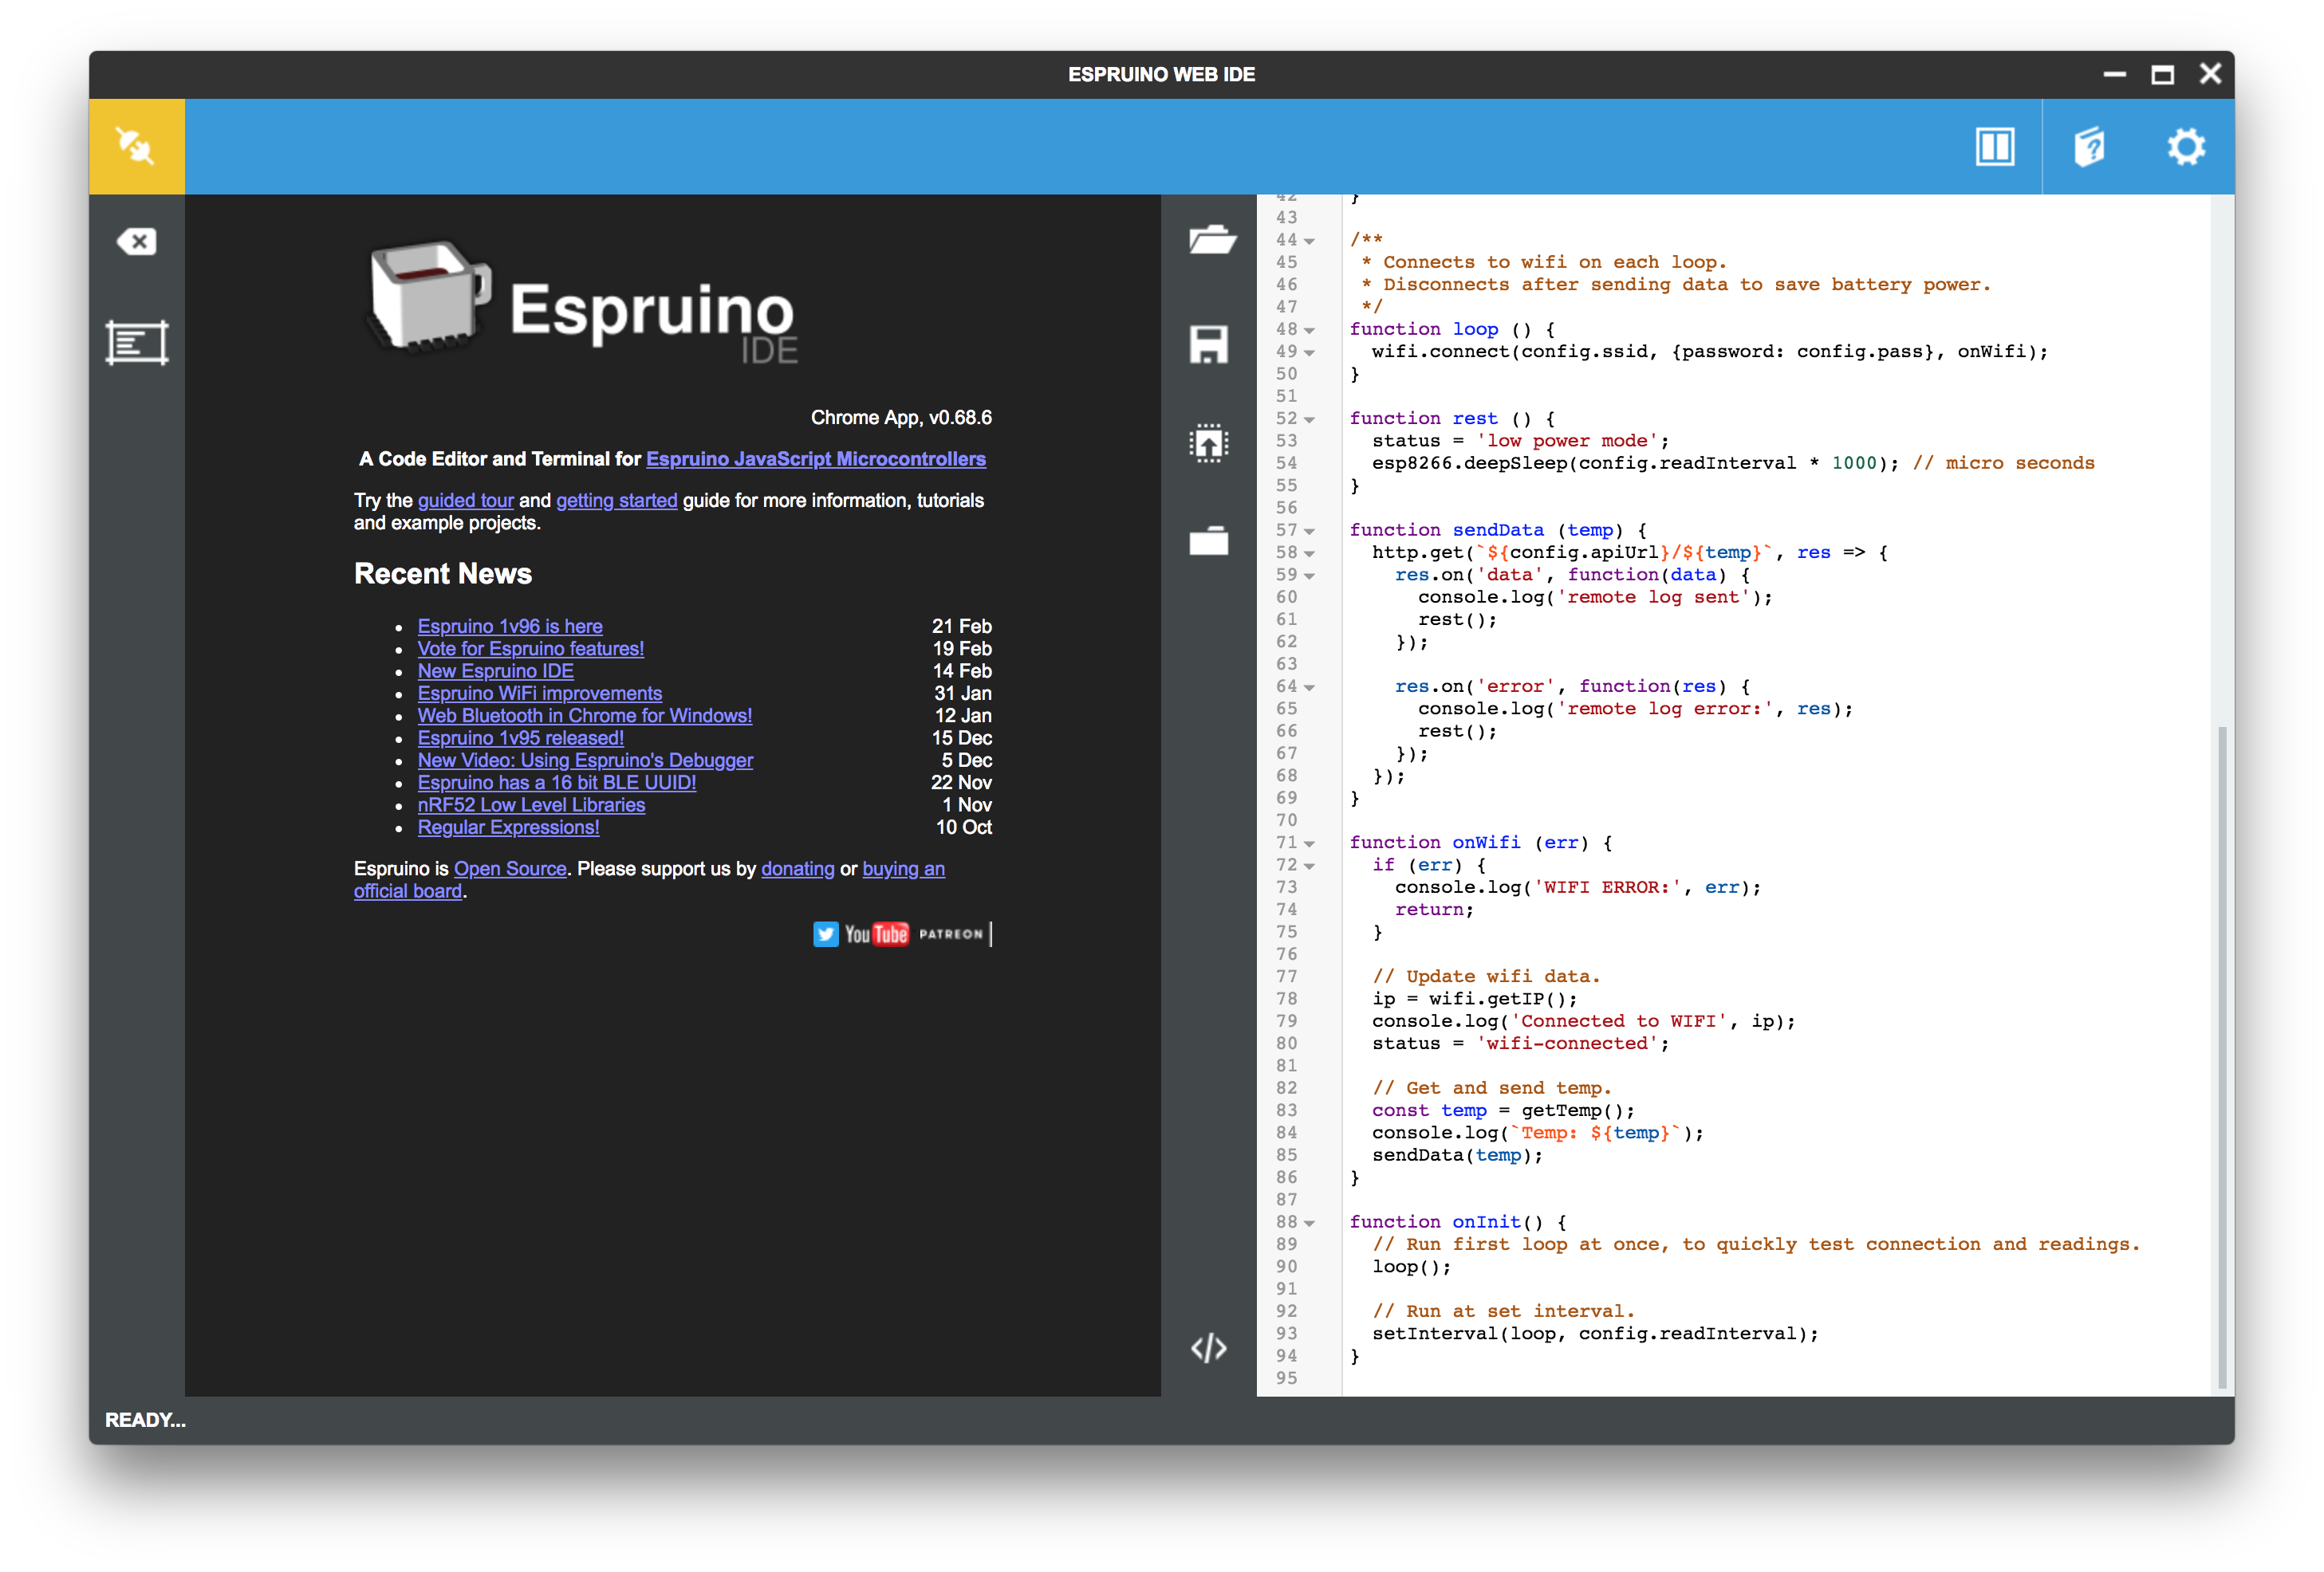Open 'New Espruino IDE' news link
2324x1572 pixels.
[495, 671]
